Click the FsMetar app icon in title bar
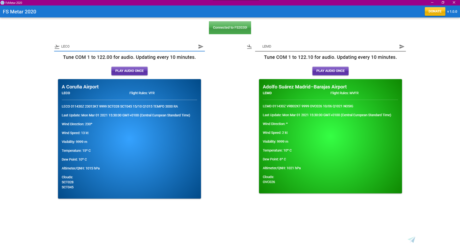Screen dimensions: 460x250 tap(3, 3)
